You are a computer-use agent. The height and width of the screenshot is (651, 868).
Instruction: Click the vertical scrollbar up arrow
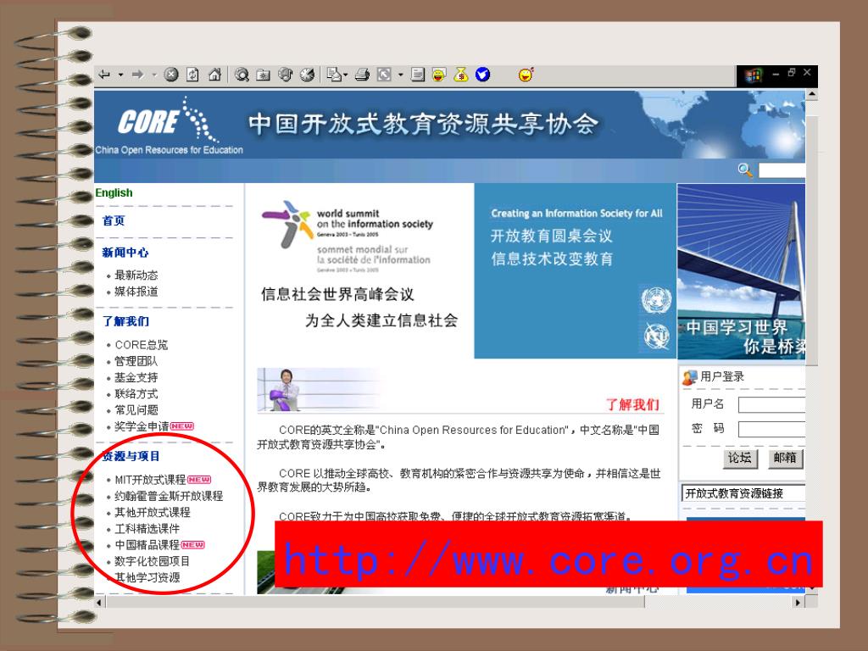(x=811, y=95)
